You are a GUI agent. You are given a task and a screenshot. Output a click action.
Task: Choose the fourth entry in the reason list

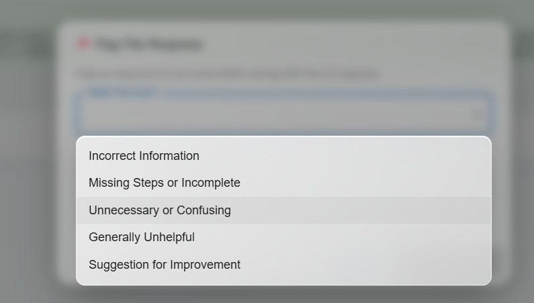click(x=142, y=237)
